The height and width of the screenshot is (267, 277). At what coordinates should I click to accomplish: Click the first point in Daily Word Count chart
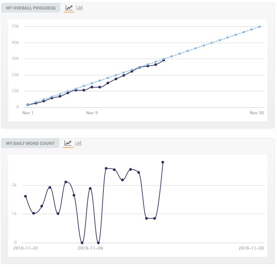tap(25, 196)
